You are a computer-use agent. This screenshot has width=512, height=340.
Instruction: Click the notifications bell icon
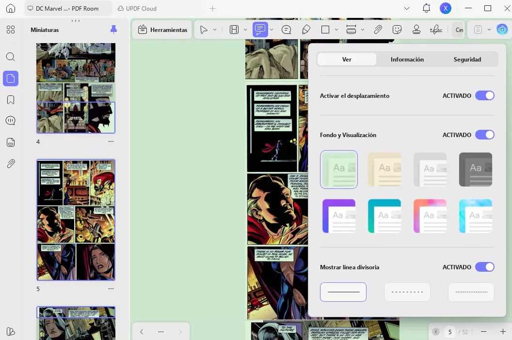[x=426, y=8]
